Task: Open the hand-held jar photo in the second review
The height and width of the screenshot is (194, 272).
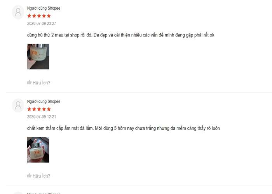Action: pyautogui.click(x=38, y=150)
